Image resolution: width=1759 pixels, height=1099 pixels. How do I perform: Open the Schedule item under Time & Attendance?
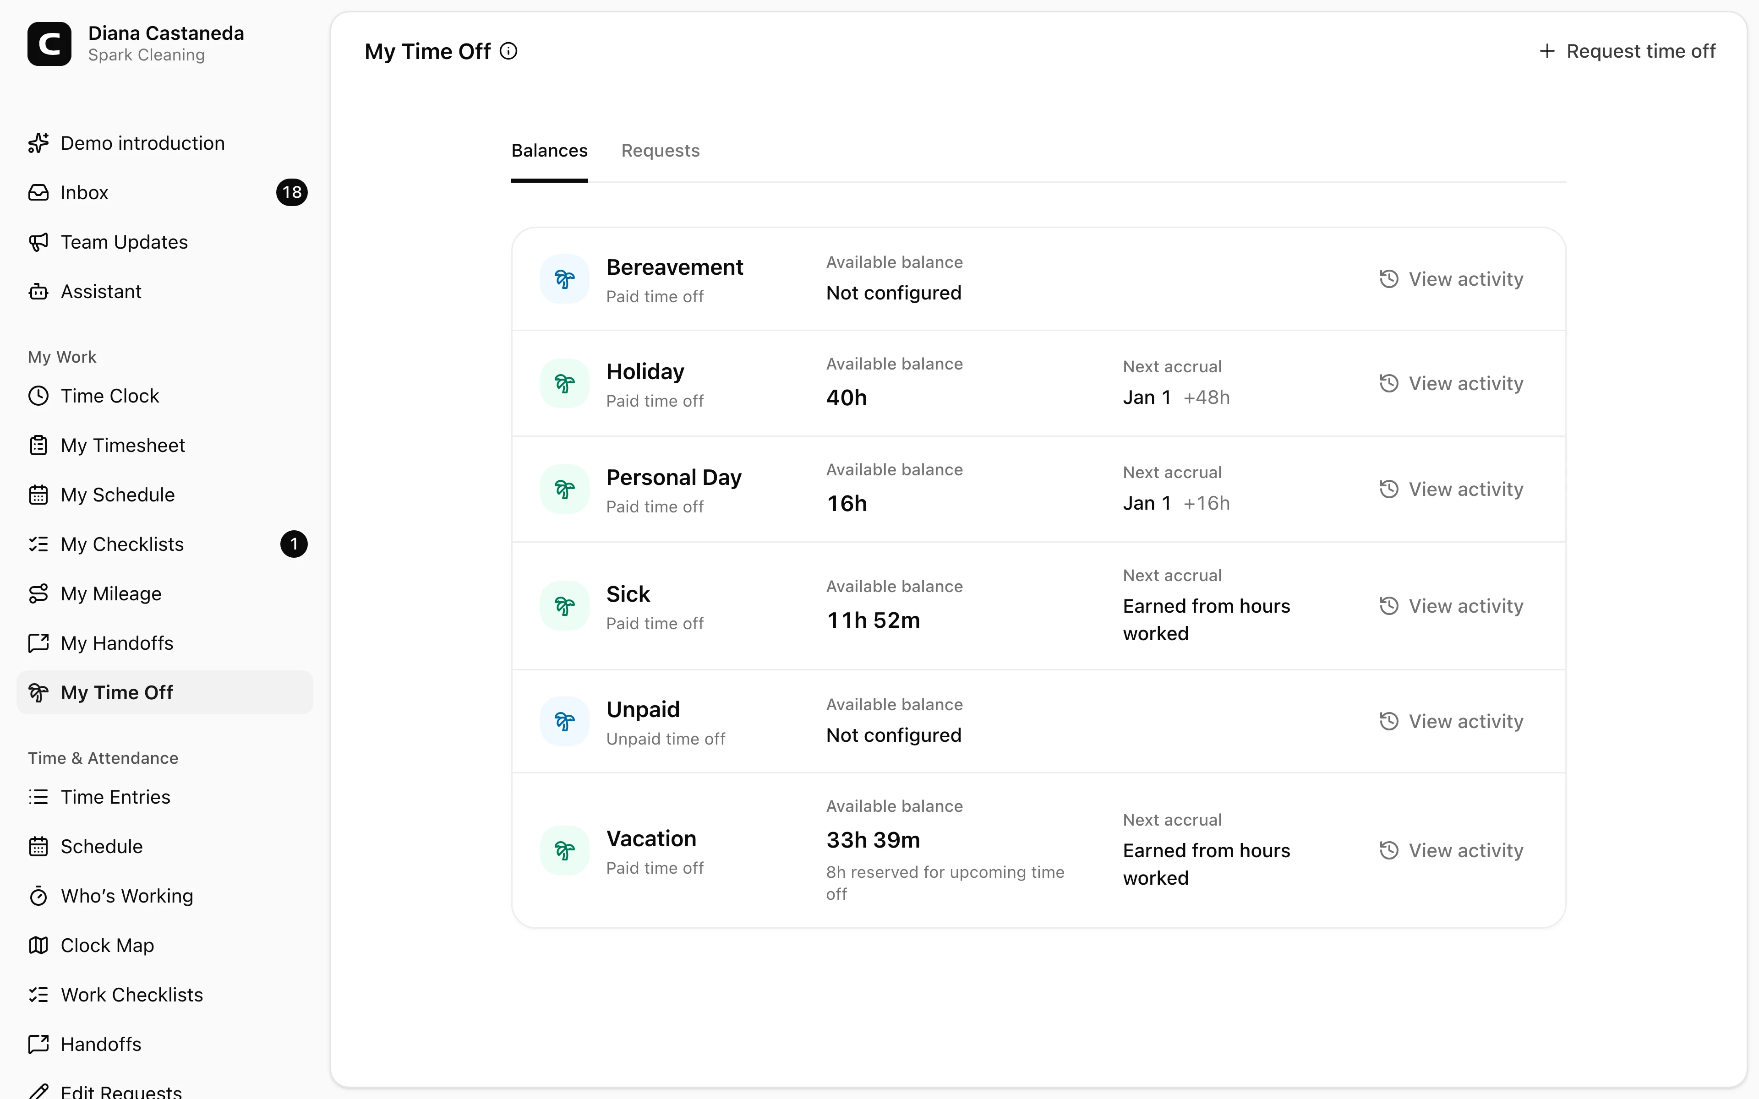click(165, 847)
